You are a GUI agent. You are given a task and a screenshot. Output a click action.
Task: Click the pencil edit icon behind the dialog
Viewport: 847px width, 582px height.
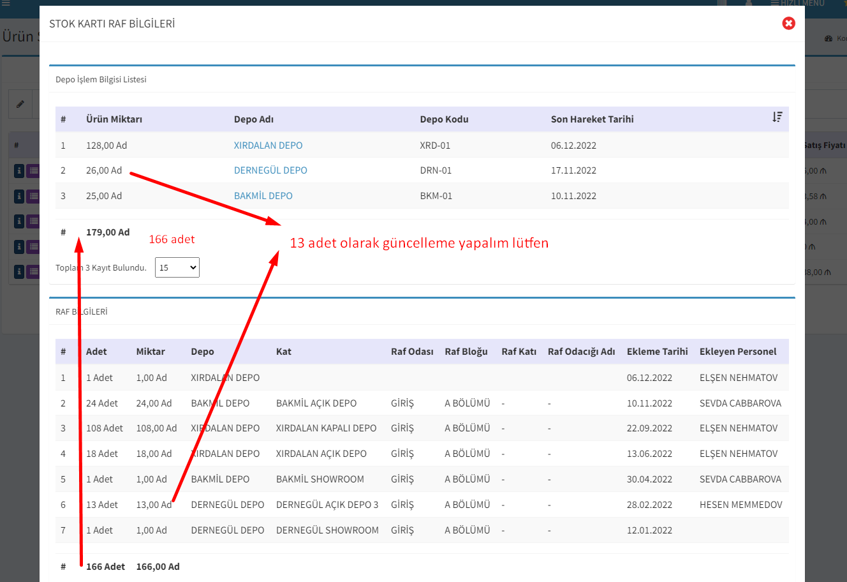[x=20, y=104]
